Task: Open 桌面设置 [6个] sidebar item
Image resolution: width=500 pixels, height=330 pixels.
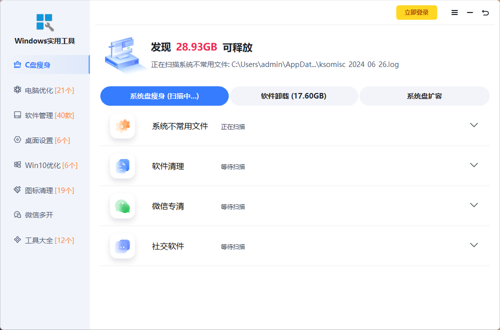Action: (45, 140)
